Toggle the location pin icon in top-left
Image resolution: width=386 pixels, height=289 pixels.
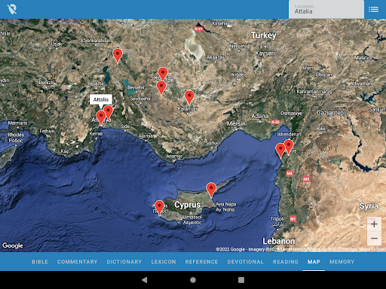pos(12,9)
